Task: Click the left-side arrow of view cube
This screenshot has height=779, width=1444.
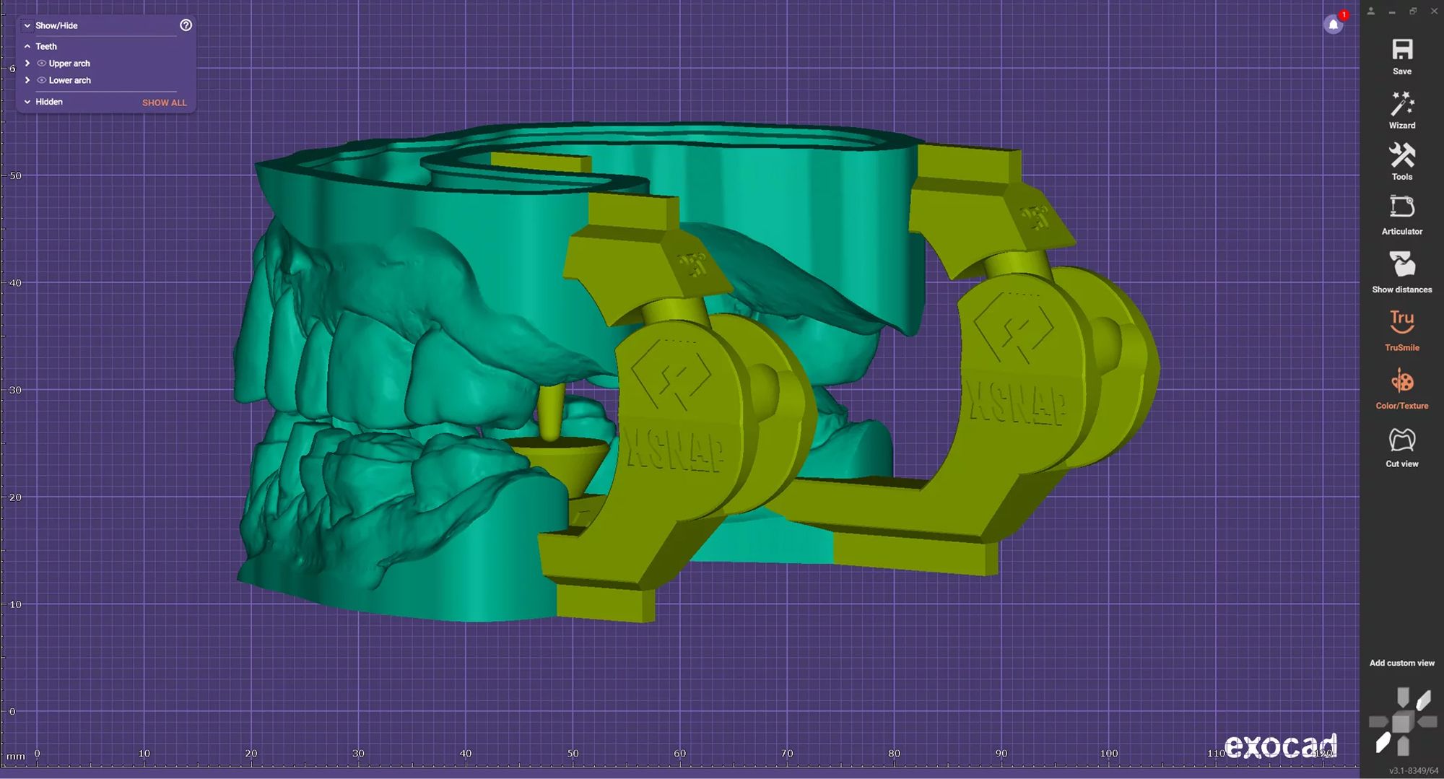Action: (x=1378, y=721)
